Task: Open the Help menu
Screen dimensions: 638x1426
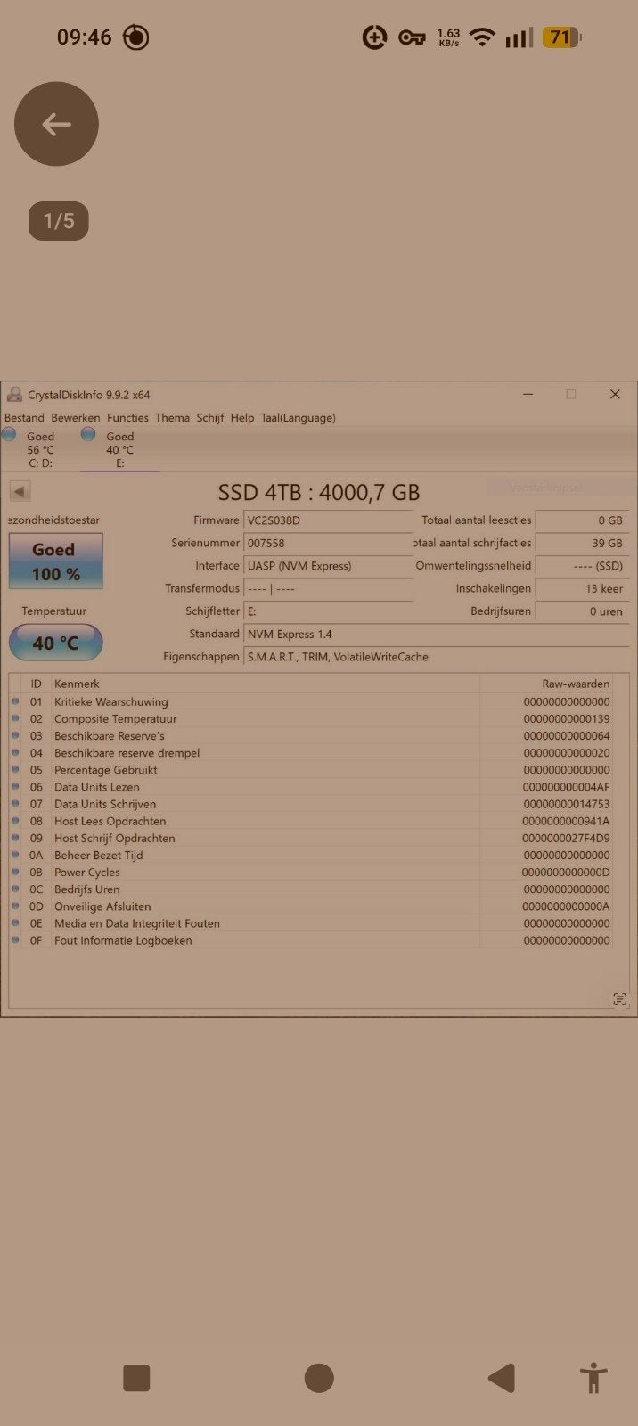Action: (242, 418)
